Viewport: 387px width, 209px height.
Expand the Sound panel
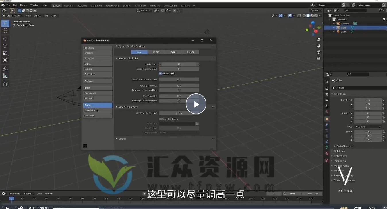pyautogui.click(x=117, y=139)
